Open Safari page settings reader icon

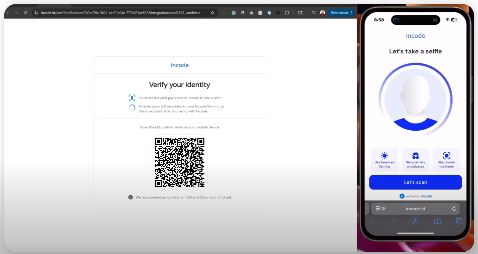pyautogui.click(x=380, y=208)
